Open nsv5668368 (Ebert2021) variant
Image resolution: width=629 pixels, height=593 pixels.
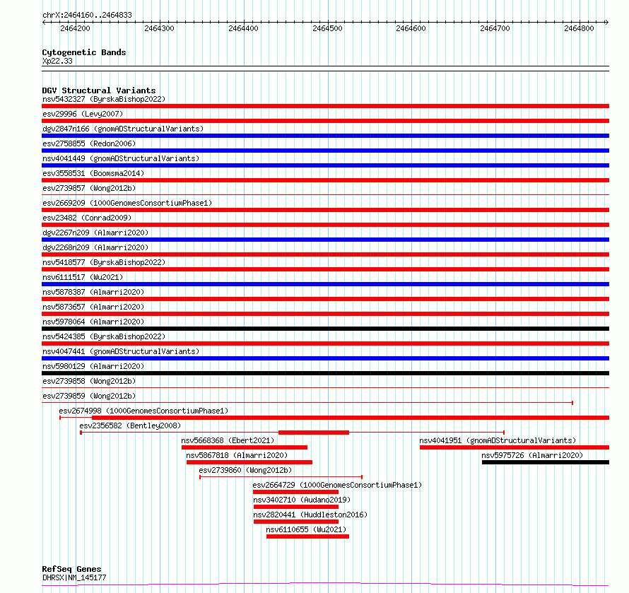tap(228, 440)
